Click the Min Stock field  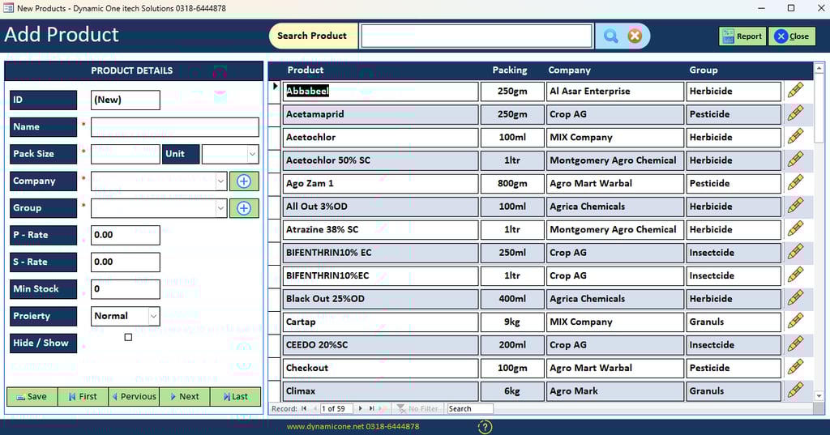126,289
